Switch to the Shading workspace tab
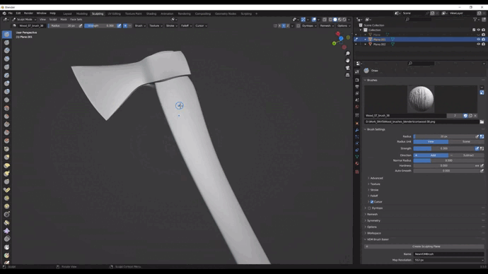Image resolution: width=488 pixels, height=274 pixels. click(x=151, y=13)
